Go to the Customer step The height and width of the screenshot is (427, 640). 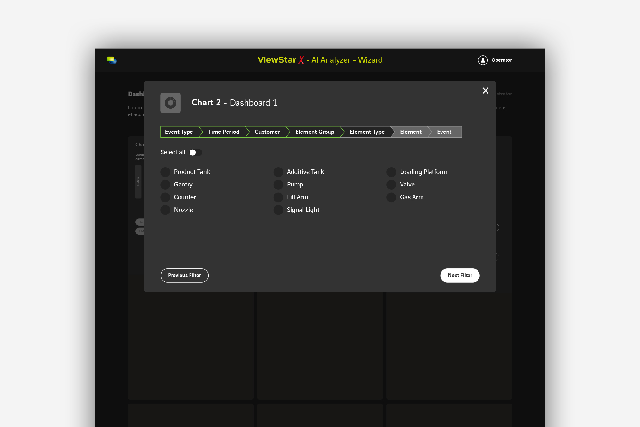tap(267, 132)
